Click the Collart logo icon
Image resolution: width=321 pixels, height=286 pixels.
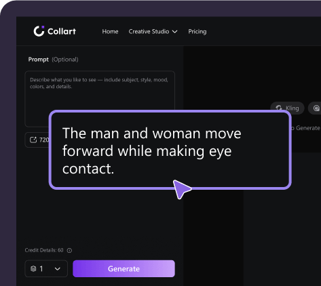tap(39, 31)
